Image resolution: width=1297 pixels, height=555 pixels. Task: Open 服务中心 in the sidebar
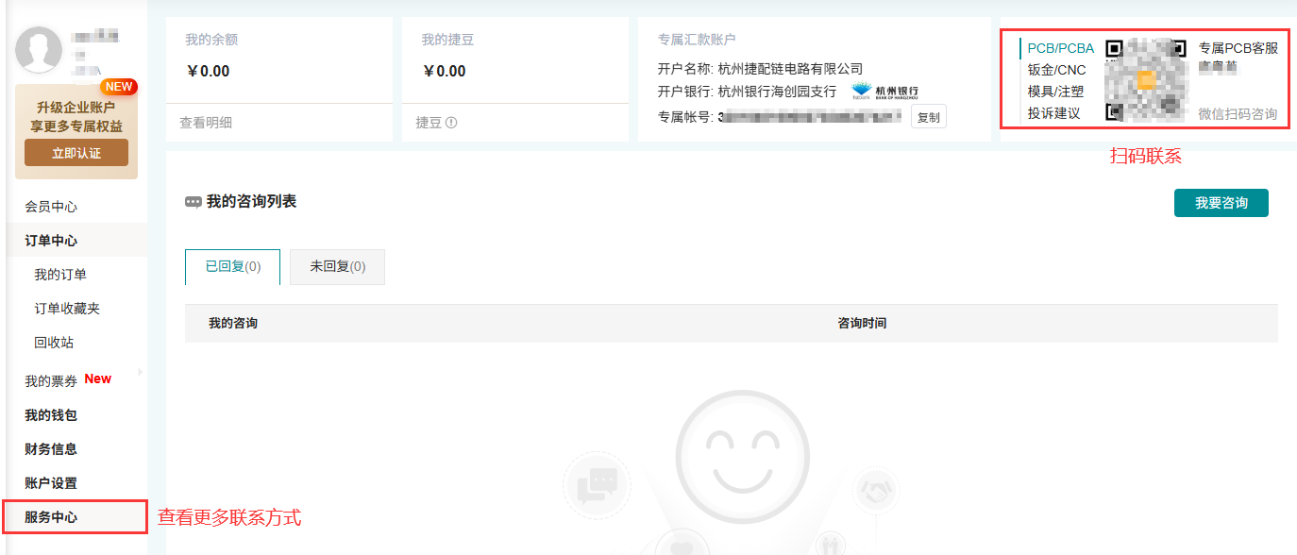click(x=51, y=517)
